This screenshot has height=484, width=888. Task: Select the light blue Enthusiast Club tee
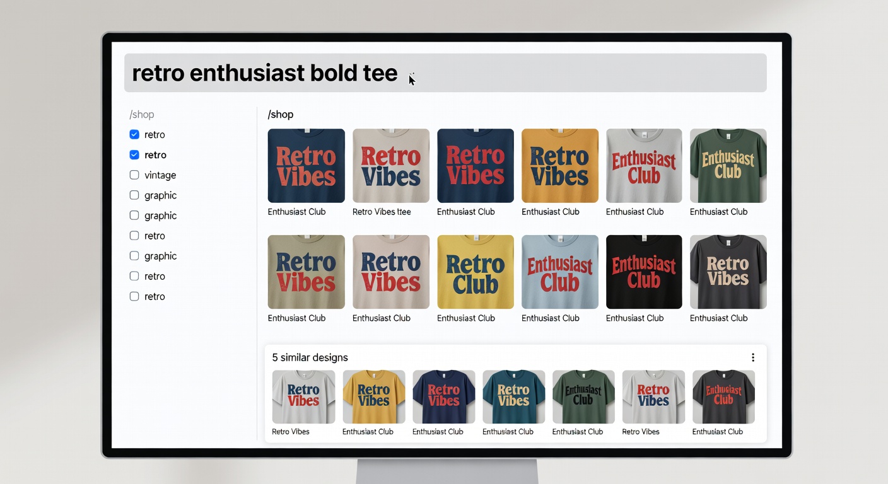[560, 272]
